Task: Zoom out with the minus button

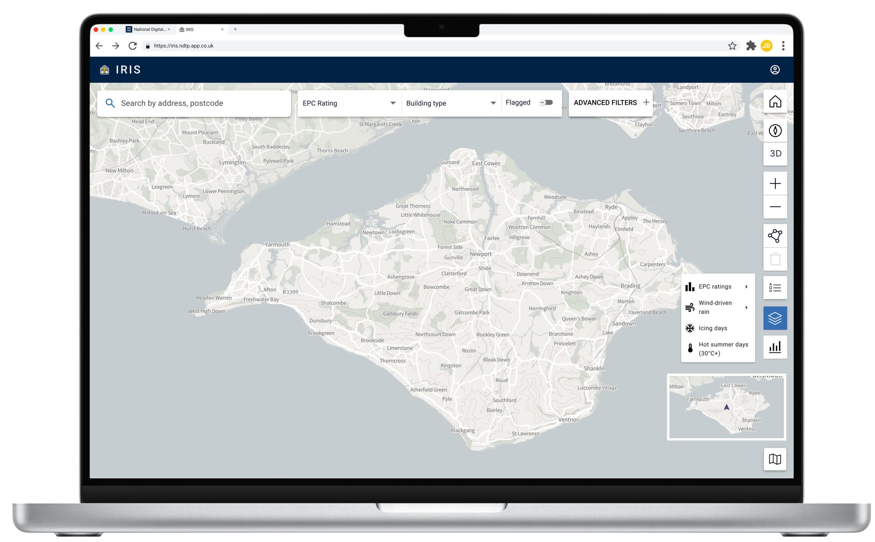Action: point(775,207)
